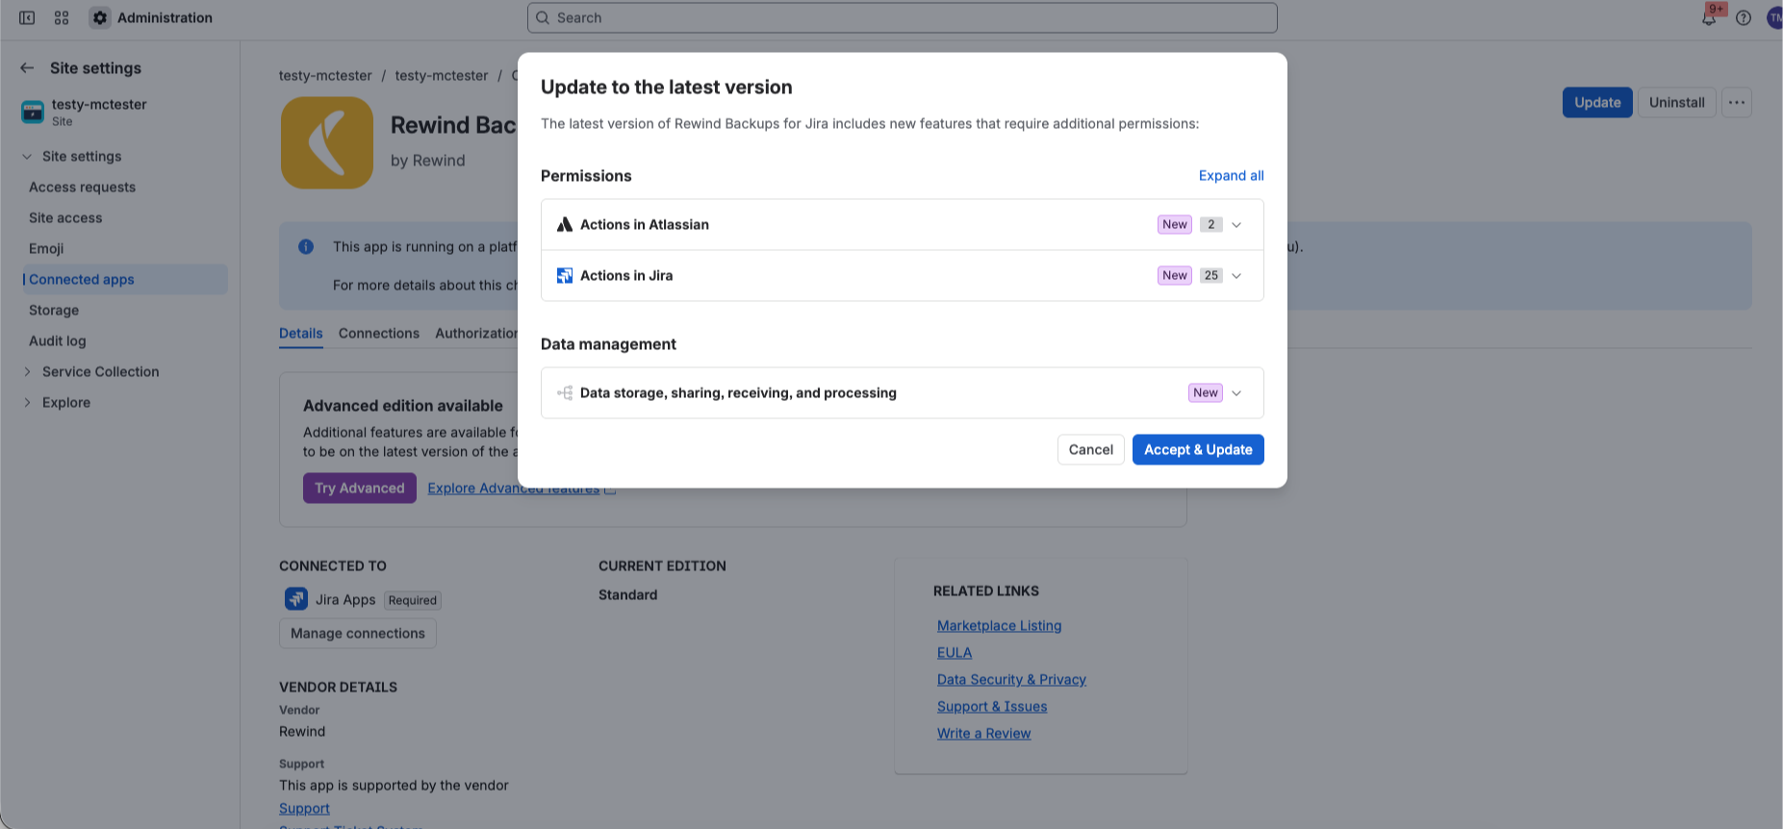
Task: Click the Expand all link
Action: [x=1232, y=175]
